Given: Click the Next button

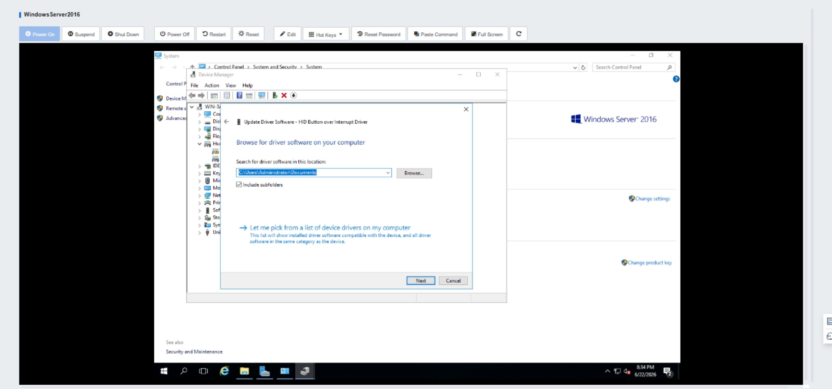Looking at the screenshot, I should [x=421, y=280].
